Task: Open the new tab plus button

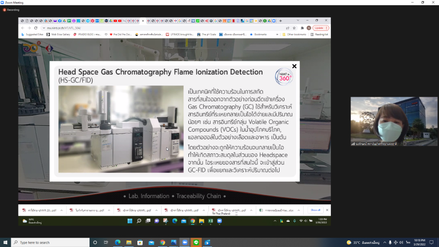Action: point(280,21)
